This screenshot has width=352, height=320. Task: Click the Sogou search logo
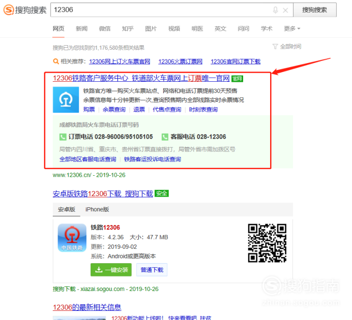click(25, 10)
